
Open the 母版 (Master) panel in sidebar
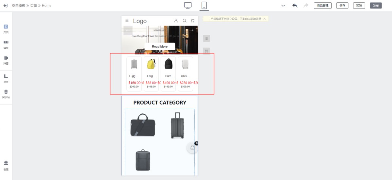(6, 44)
